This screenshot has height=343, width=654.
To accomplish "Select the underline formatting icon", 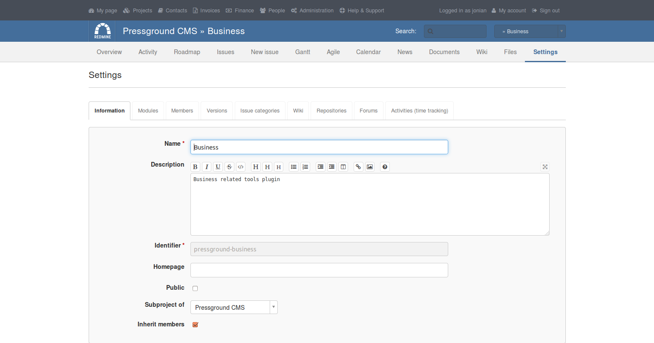I will tap(218, 167).
